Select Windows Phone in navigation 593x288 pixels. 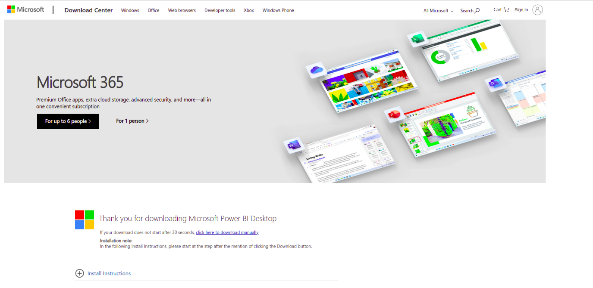pyautogui.click(x=278, y=10)
